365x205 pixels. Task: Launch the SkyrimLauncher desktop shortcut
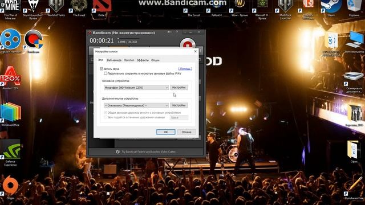(x=33, y=9)
